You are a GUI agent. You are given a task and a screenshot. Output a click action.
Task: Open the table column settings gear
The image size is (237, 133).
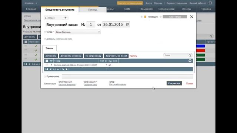(x=190, y=61)
